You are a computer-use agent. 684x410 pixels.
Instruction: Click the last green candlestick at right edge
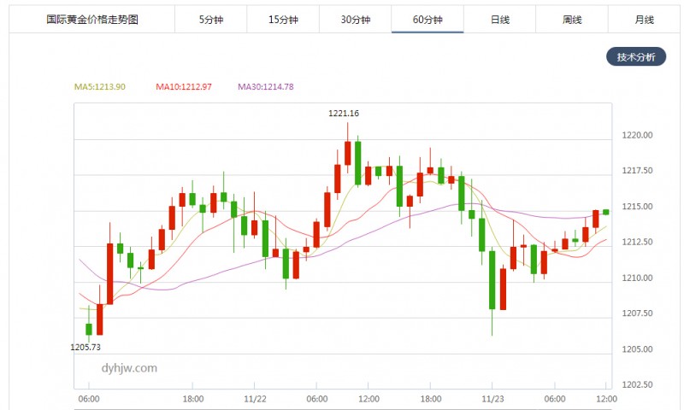606,212
